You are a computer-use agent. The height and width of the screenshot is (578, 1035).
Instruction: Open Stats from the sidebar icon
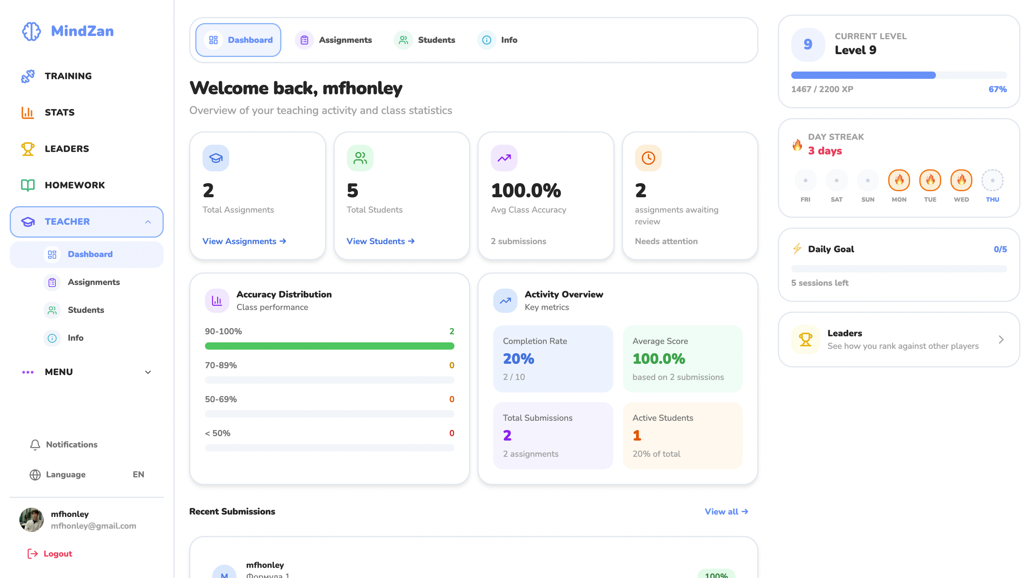pos(28,112)
